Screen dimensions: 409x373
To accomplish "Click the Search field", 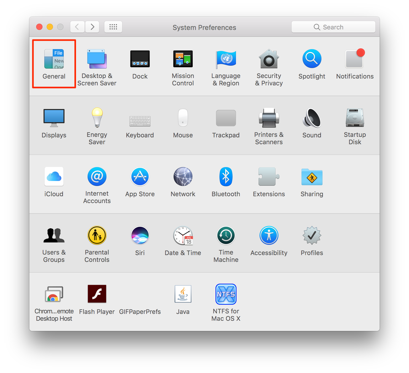I will [x=333, y=27].
